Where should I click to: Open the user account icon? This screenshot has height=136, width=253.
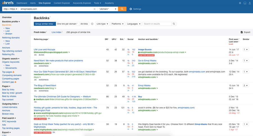(x=250, y=3)
